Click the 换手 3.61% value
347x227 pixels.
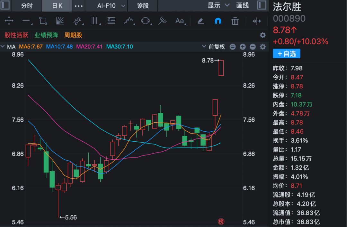(x=299, y=140)
